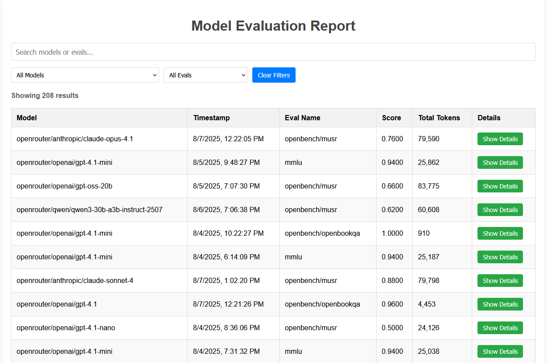Click the Eval Name column header
This screenshot has height=363, width=547.
click(x=302, y=118)
